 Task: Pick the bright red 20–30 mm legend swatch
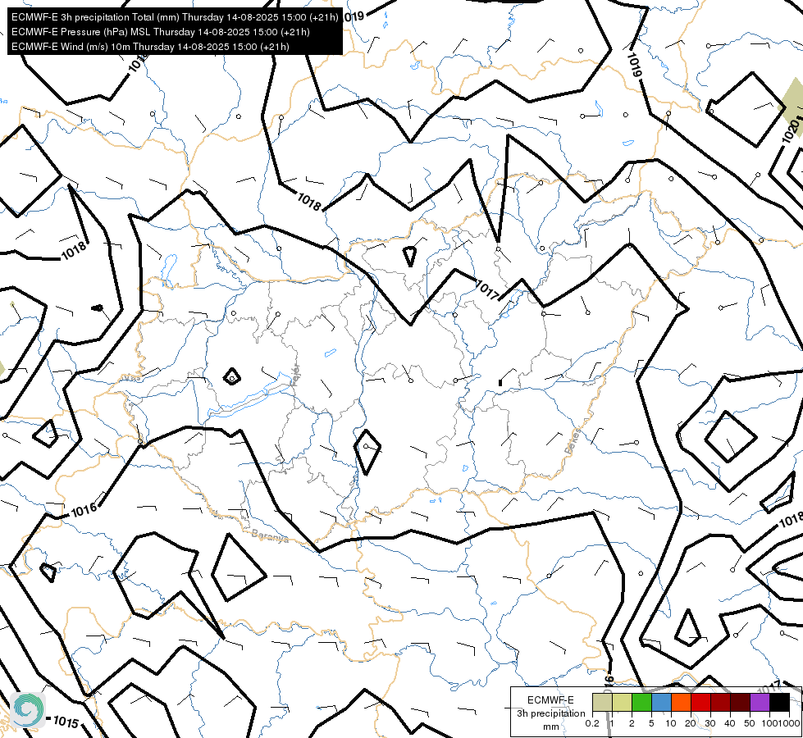click(x=700, y=703)
